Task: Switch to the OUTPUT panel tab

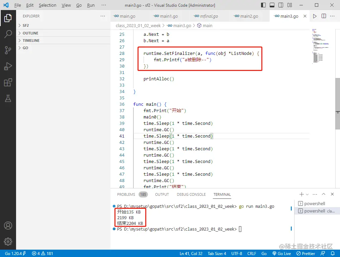Action: pyautogui.click(x=162, y=194)
